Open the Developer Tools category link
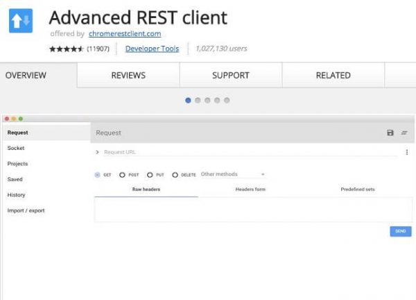Screen dimensions: 416x300 click(x=152, y=49)
